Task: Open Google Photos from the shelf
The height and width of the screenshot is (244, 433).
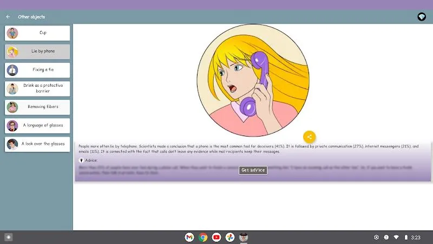Action: (x=230, y=237)
